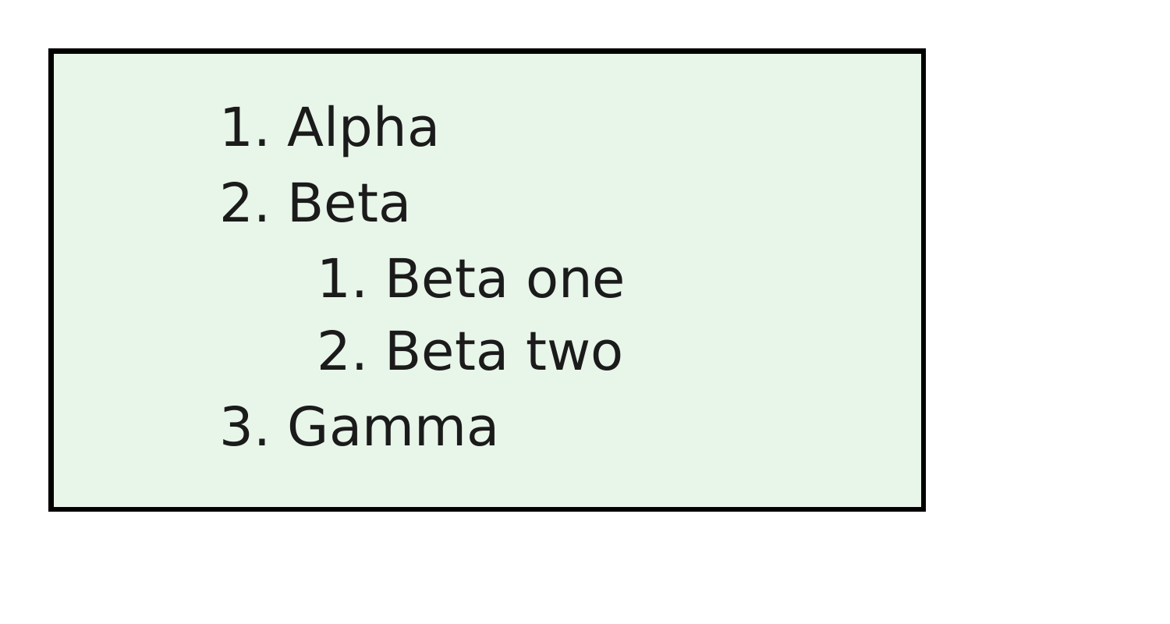Viewport: 1170px width, 624px height.
Task: Click the word "Beta" in "Beta one"
Action: click(446, 278)
